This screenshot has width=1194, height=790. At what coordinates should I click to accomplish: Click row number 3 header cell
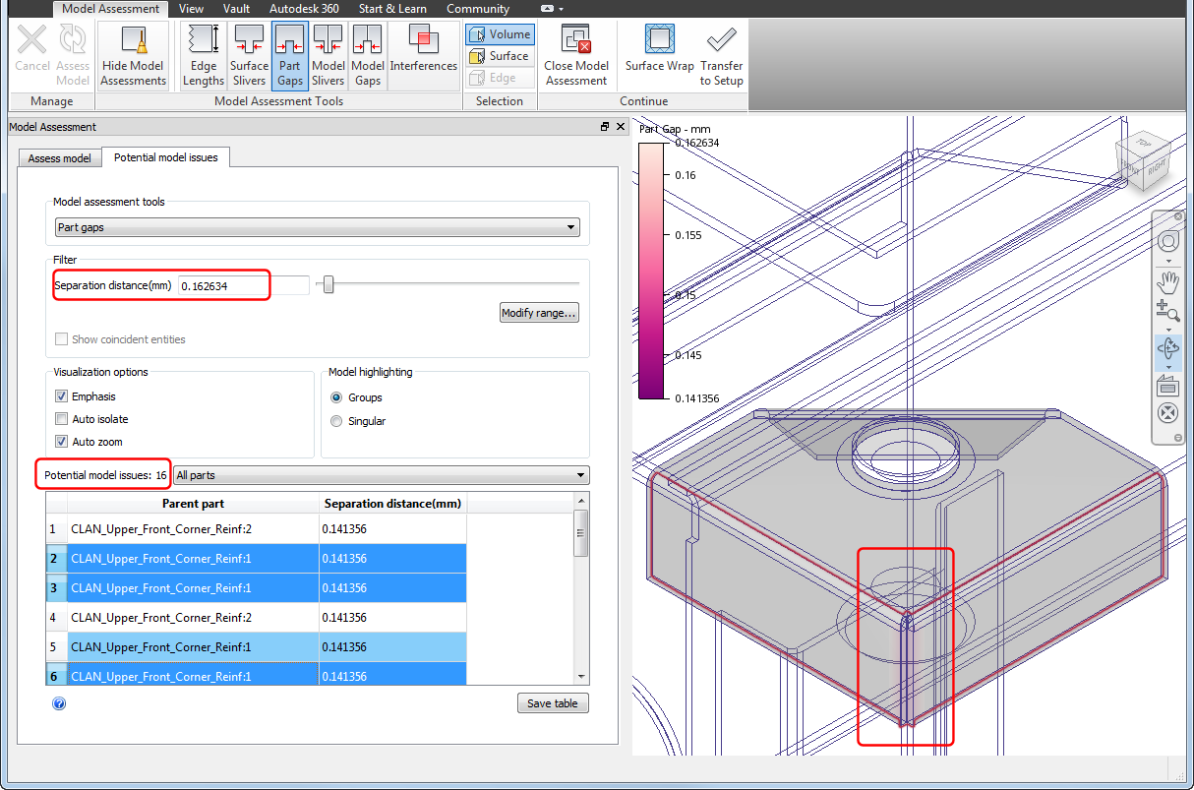56,588
